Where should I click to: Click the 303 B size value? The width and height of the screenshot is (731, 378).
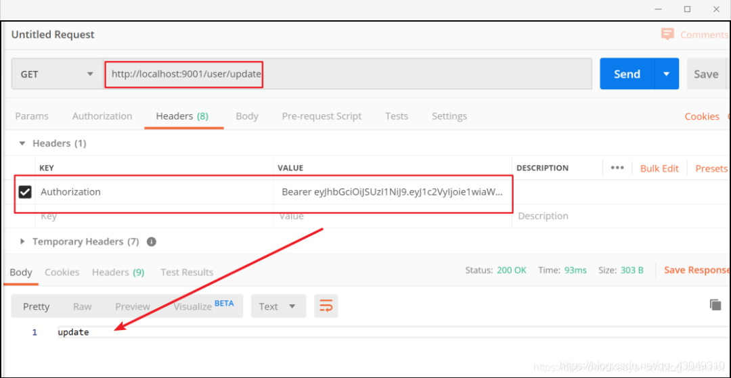(632, 270)
